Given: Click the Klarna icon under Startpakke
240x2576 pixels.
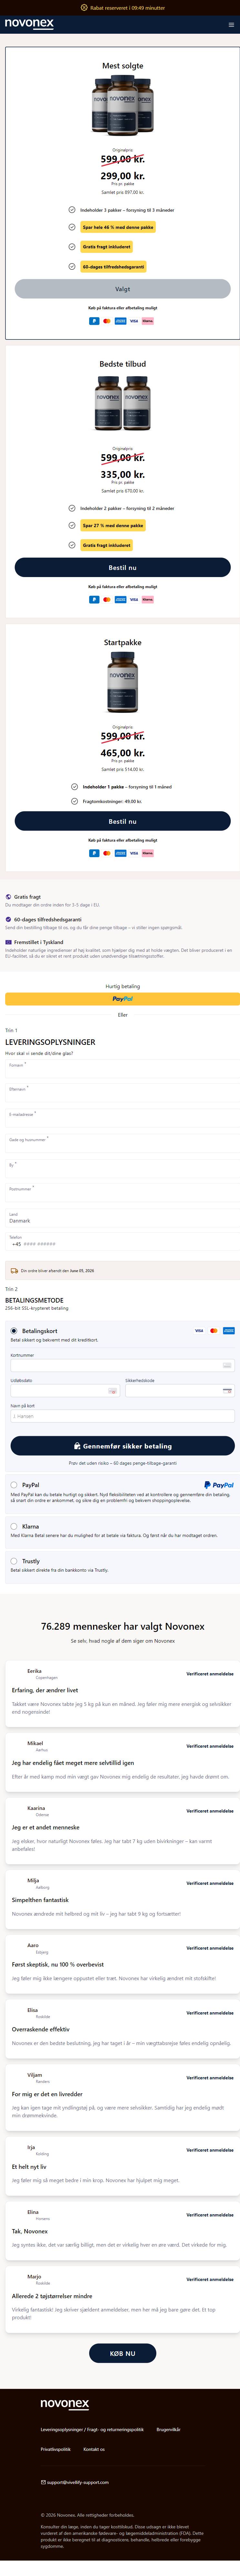Looking at the screenshot, I should [x=147, y=853].
